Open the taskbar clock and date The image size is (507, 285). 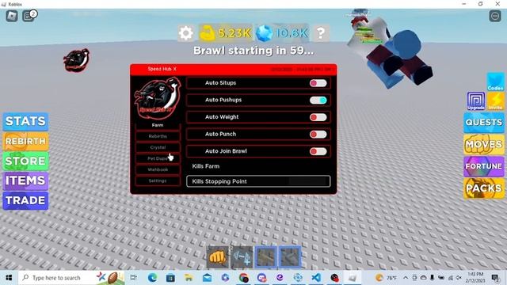click(x=475, y=278)
